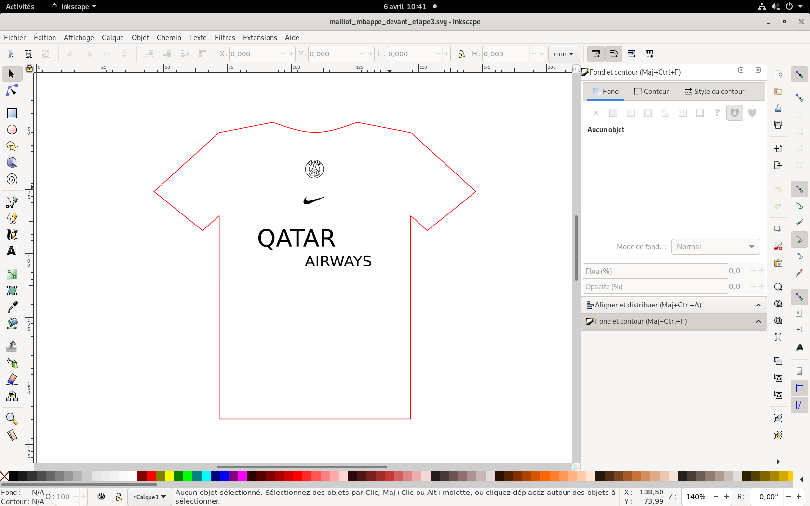The width and height of the screenshot is (810, 506).
Task: Select the Text tool
Action: 12,251
